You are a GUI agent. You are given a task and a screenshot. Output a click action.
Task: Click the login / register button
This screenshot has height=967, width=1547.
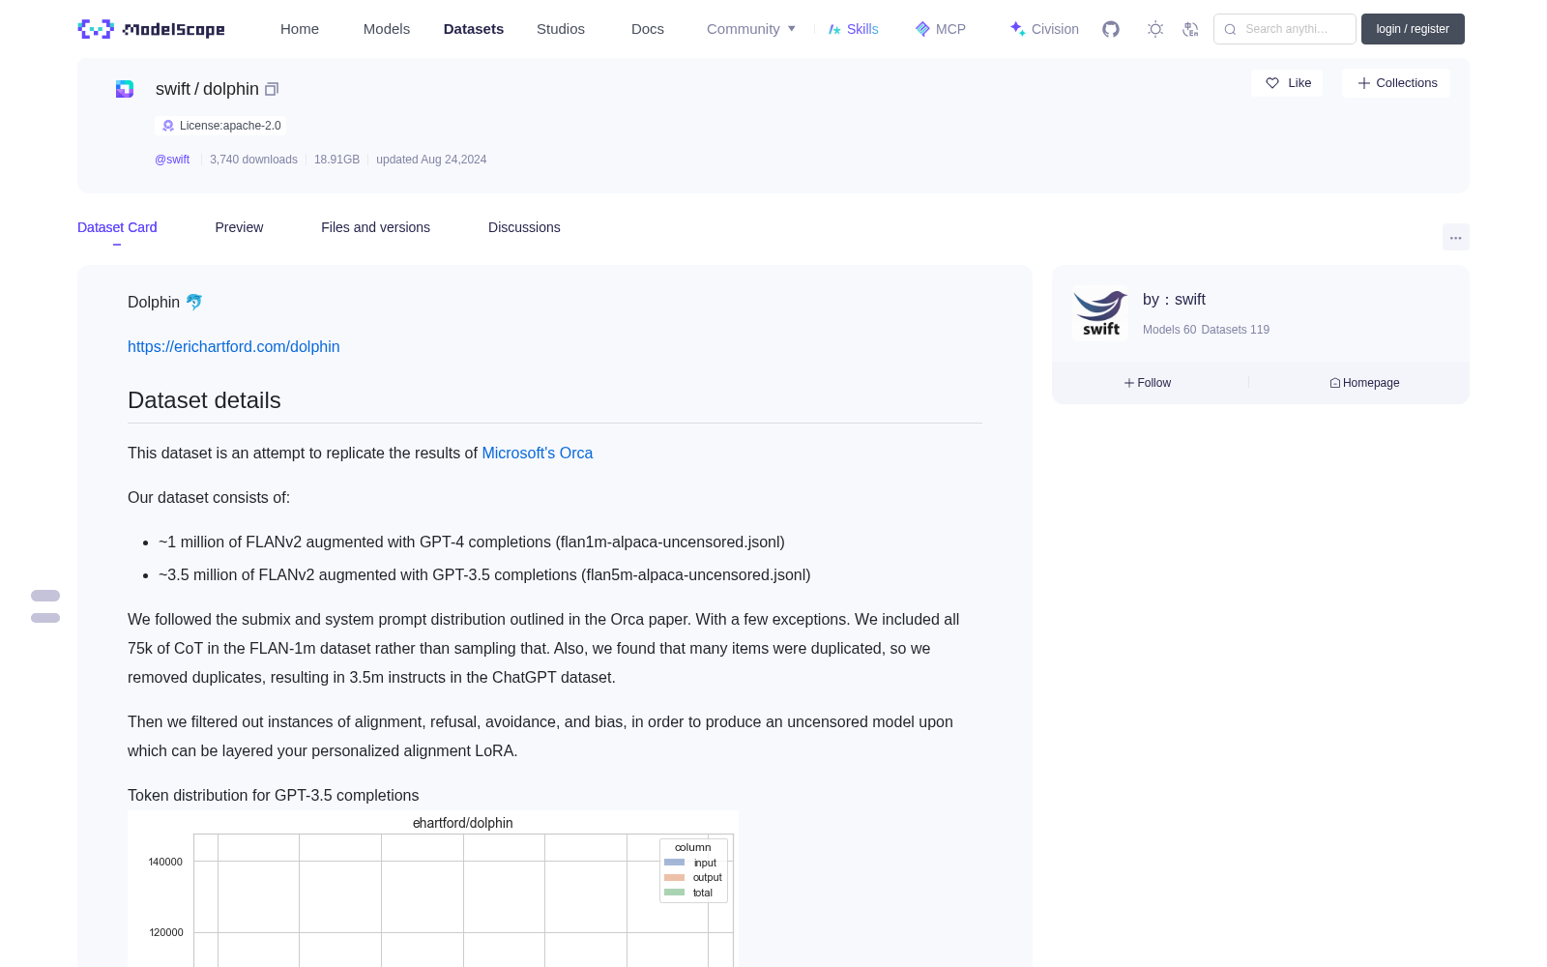(x=1413, y=29)
